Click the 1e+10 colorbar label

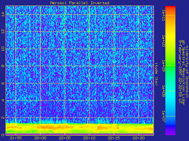[x=163, y=41]
